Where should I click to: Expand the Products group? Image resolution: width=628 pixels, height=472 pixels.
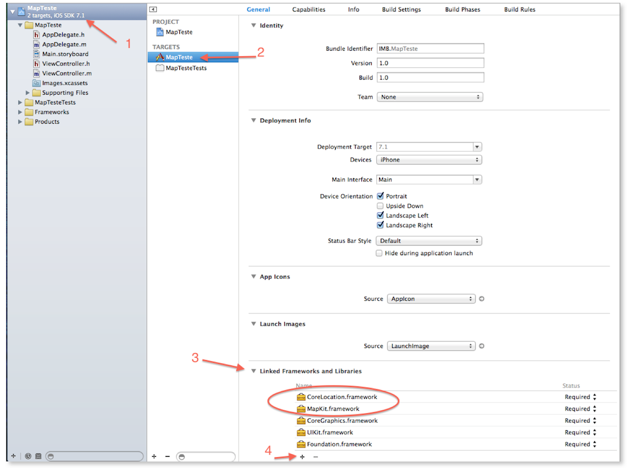pos(20,122)
